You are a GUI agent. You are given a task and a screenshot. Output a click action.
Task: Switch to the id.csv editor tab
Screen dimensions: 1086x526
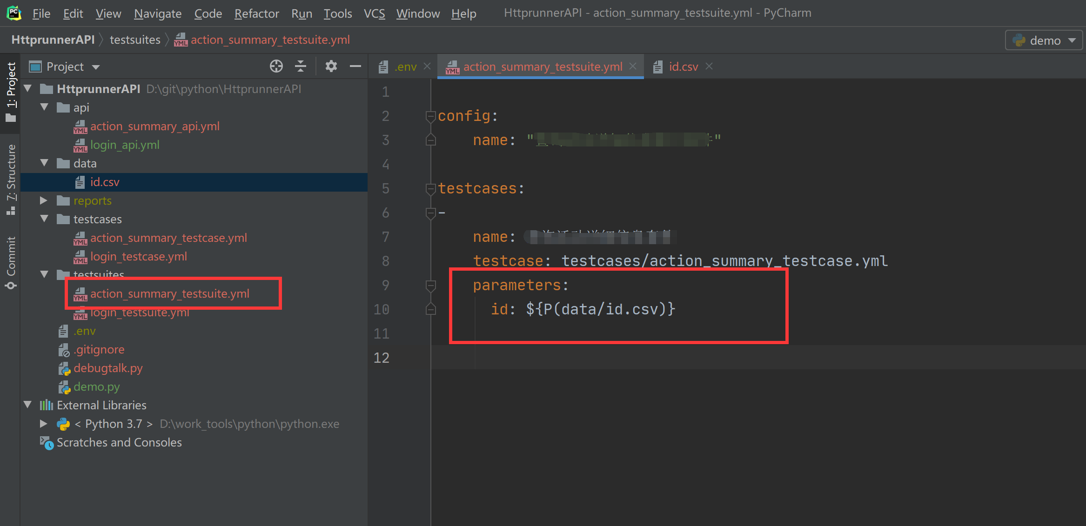(x=683, y=67)
